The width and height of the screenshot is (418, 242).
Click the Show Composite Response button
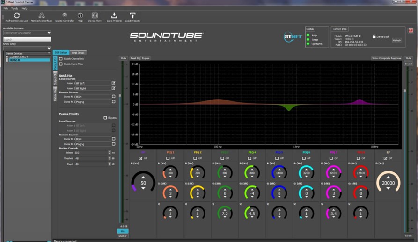[x=386, y=58]
